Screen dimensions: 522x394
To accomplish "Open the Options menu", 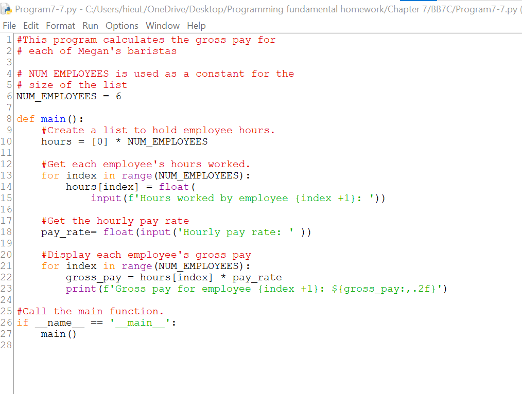I will [121, 25].
